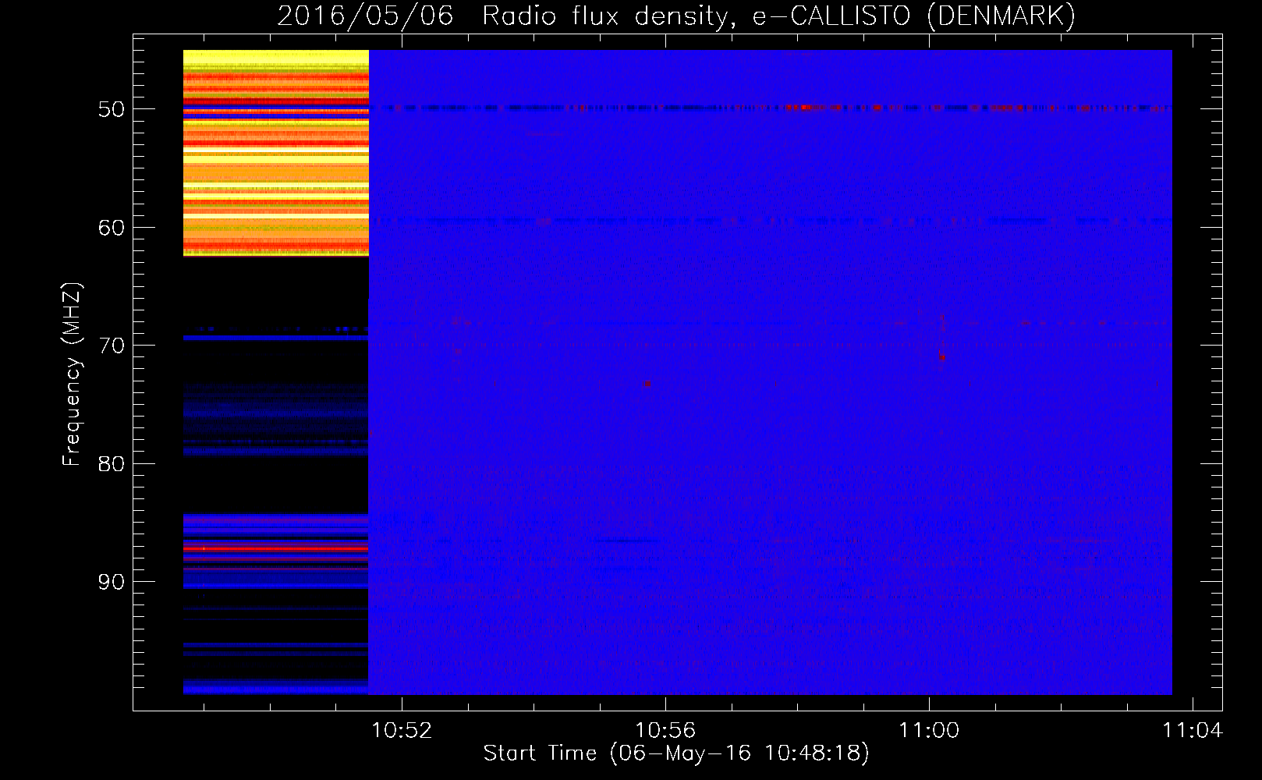1262x780 pixels.
Task: Select the 60 frequency tick label
Action: coord(111,228)
